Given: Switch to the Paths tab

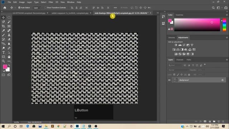Looking at the screenshot, I should pos(189,60).
